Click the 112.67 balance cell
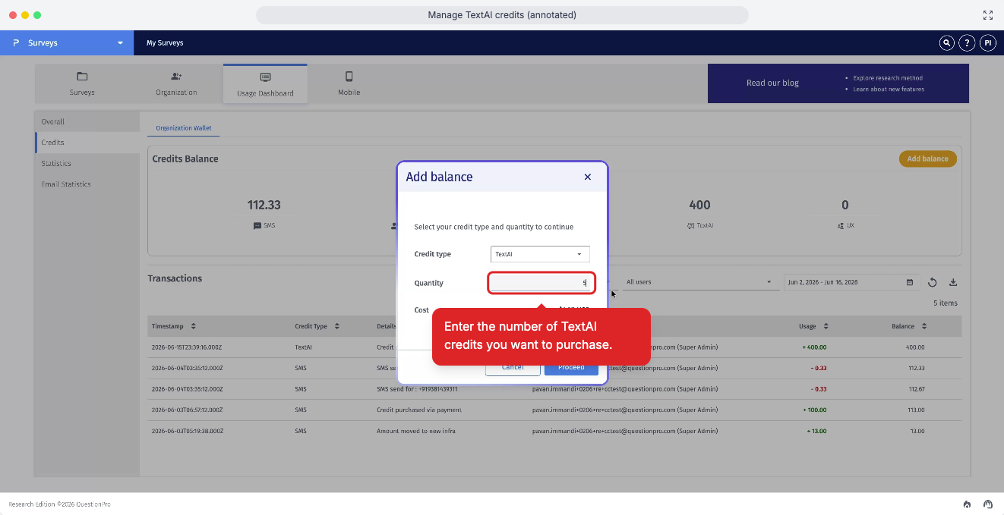Screen dimensions: 1004x515 (x=916, y=389)
